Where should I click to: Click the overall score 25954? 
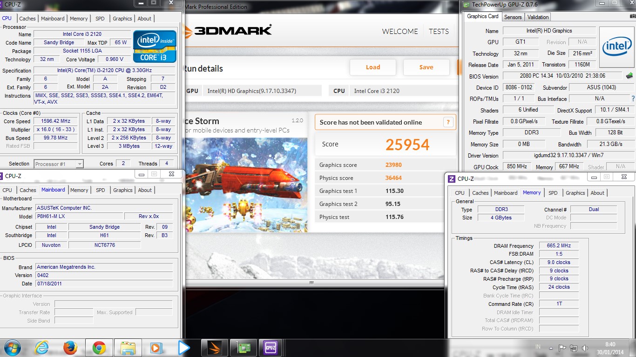pyautogui.click(x=407, y=145)
